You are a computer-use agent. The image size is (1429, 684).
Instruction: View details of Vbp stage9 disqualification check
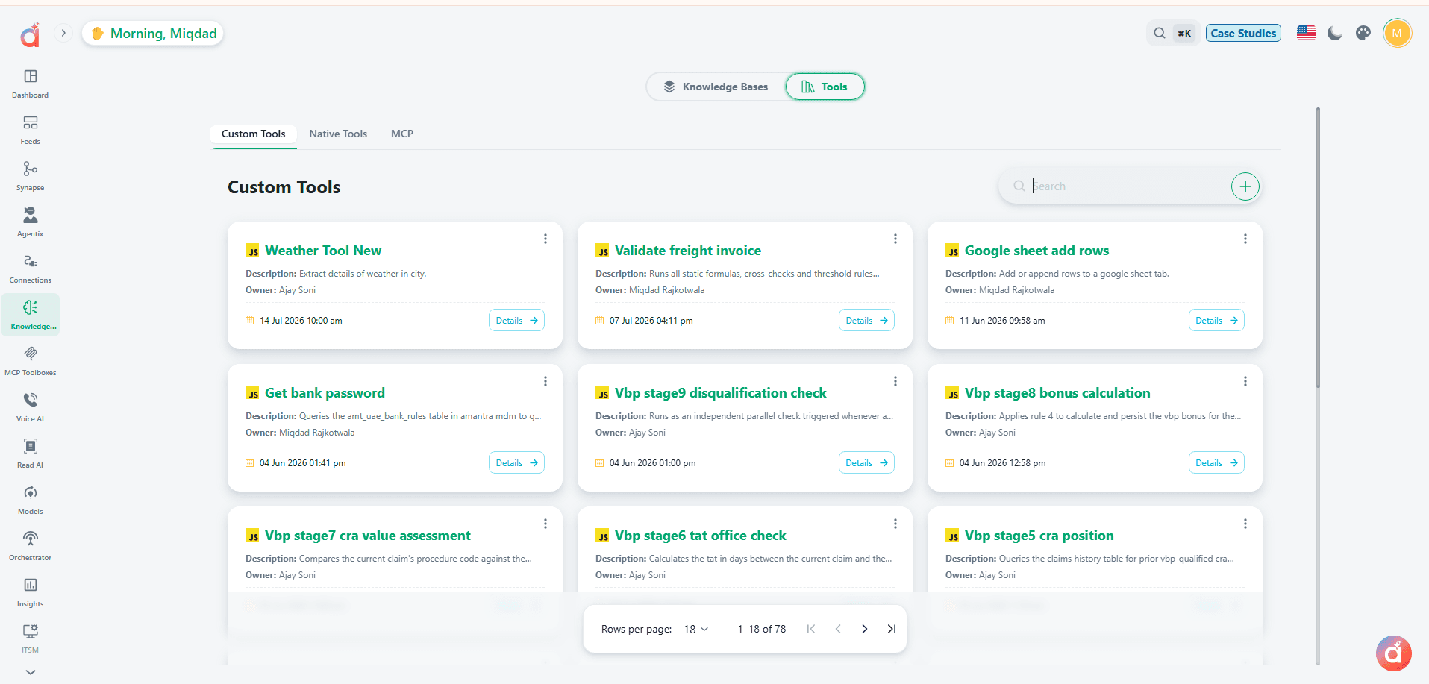click(x=866, y=462)
